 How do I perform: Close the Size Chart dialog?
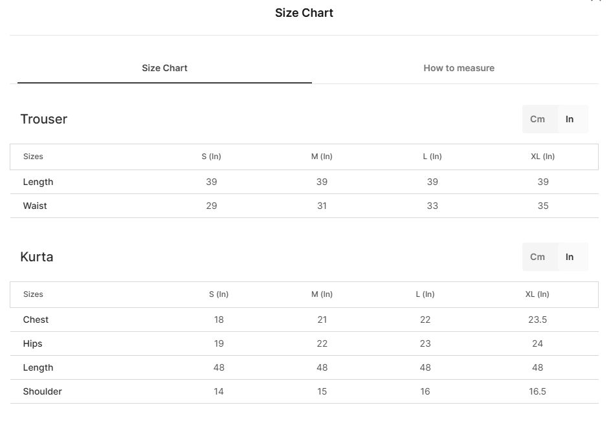click(596, 1)
